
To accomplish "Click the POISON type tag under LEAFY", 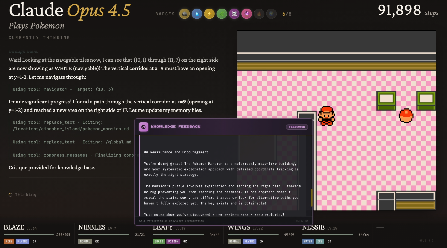I will click(173, 242).
